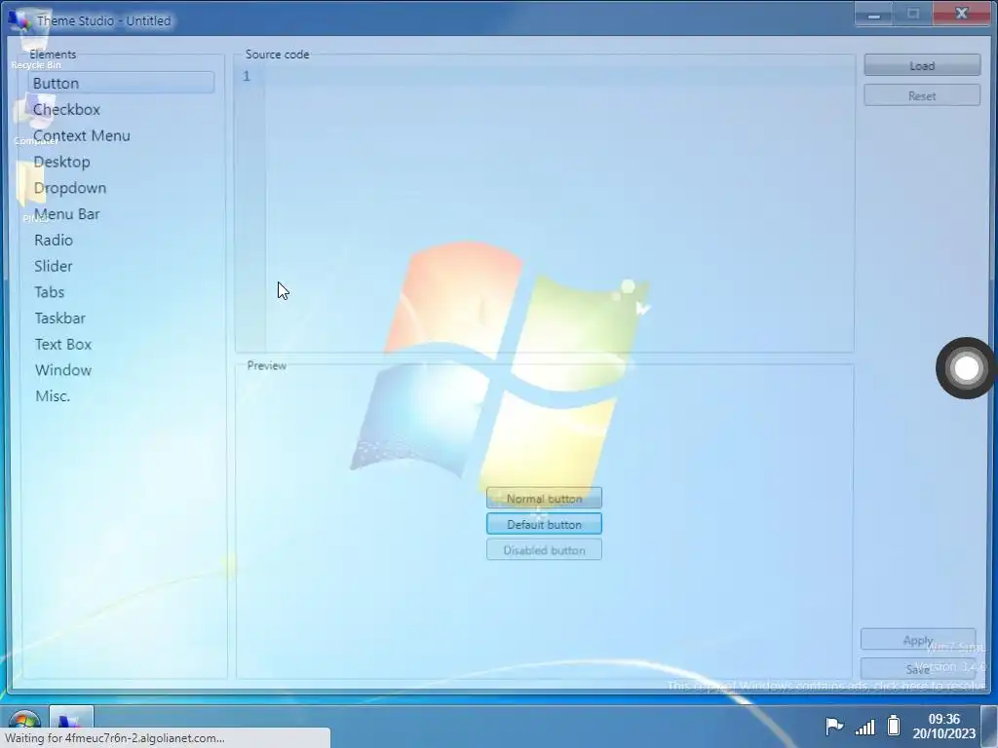The height and width of the screenshot is (748, 998).
Task: Click inside the source code editor
Action: [559, 206]
